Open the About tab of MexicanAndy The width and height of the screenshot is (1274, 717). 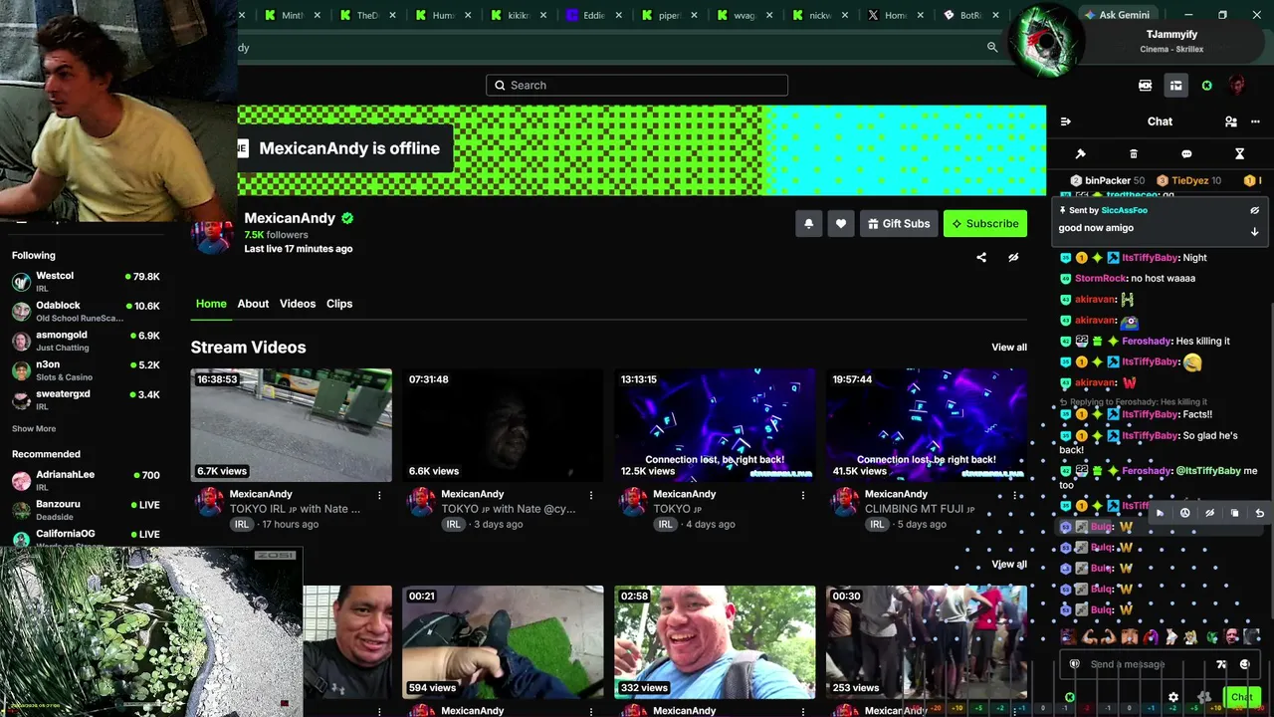click(253, 304)
